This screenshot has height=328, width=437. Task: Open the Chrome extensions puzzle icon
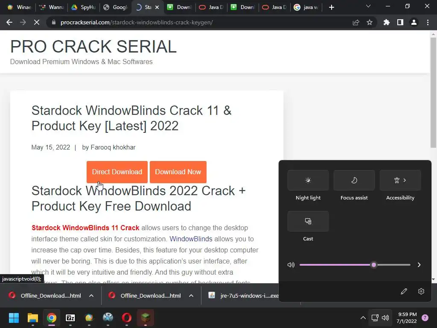click(386, 22)
